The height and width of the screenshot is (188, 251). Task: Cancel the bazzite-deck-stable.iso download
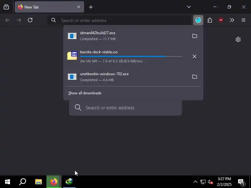pos(195,56)
